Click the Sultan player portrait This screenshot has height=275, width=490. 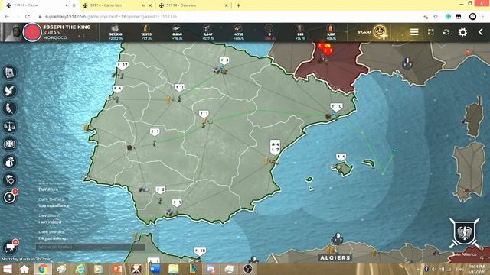[12, 32]
